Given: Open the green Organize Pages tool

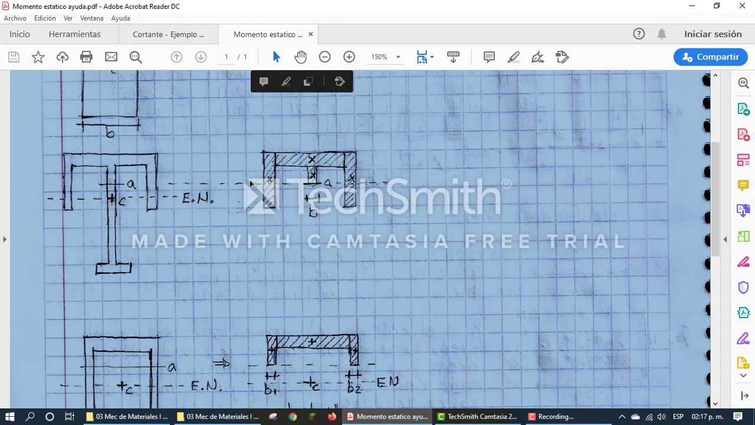Looking at the screenshot, I should [743, 236].
